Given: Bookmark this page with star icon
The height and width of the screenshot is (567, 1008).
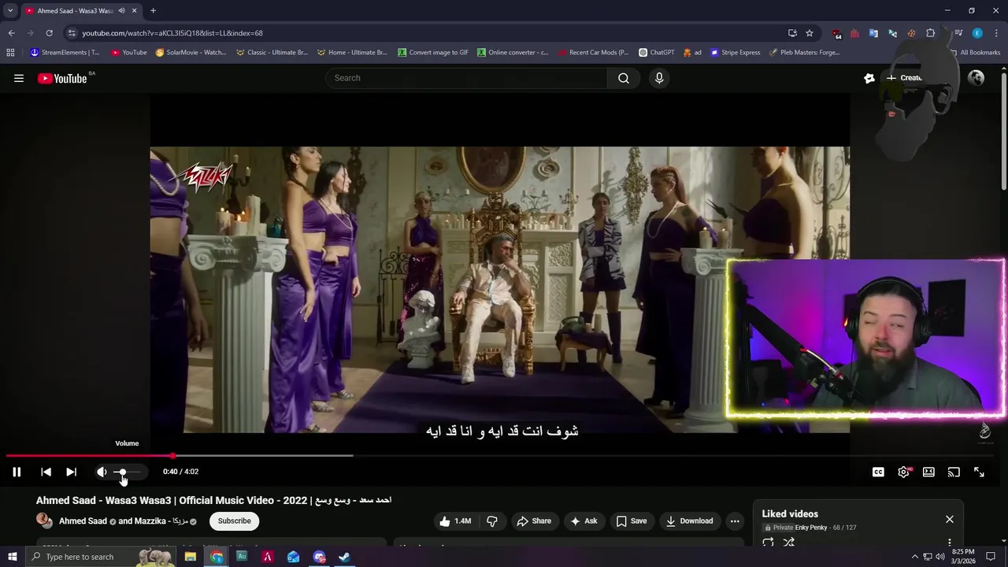Looking at the screenshot, I should (810, 33).
